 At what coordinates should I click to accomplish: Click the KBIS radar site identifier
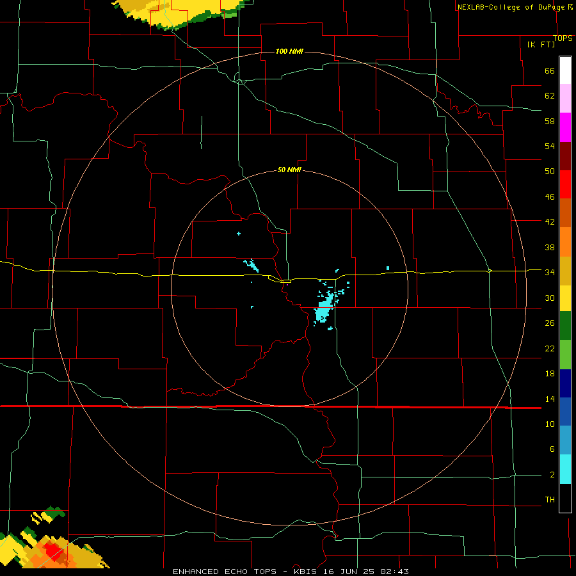(307, 572)
